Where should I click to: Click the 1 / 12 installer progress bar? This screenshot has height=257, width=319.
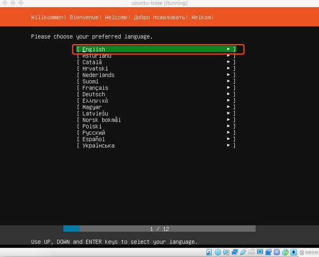(x=159, y=229)
